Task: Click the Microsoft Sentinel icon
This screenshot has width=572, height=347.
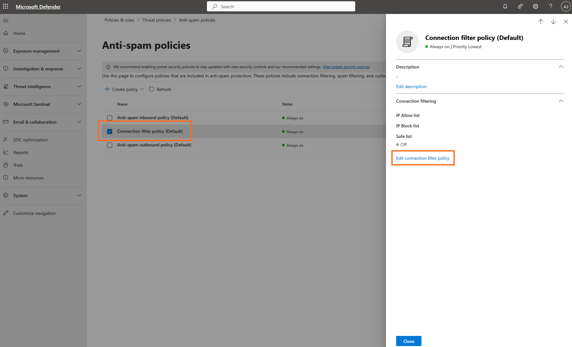Action: click(6, 104)
